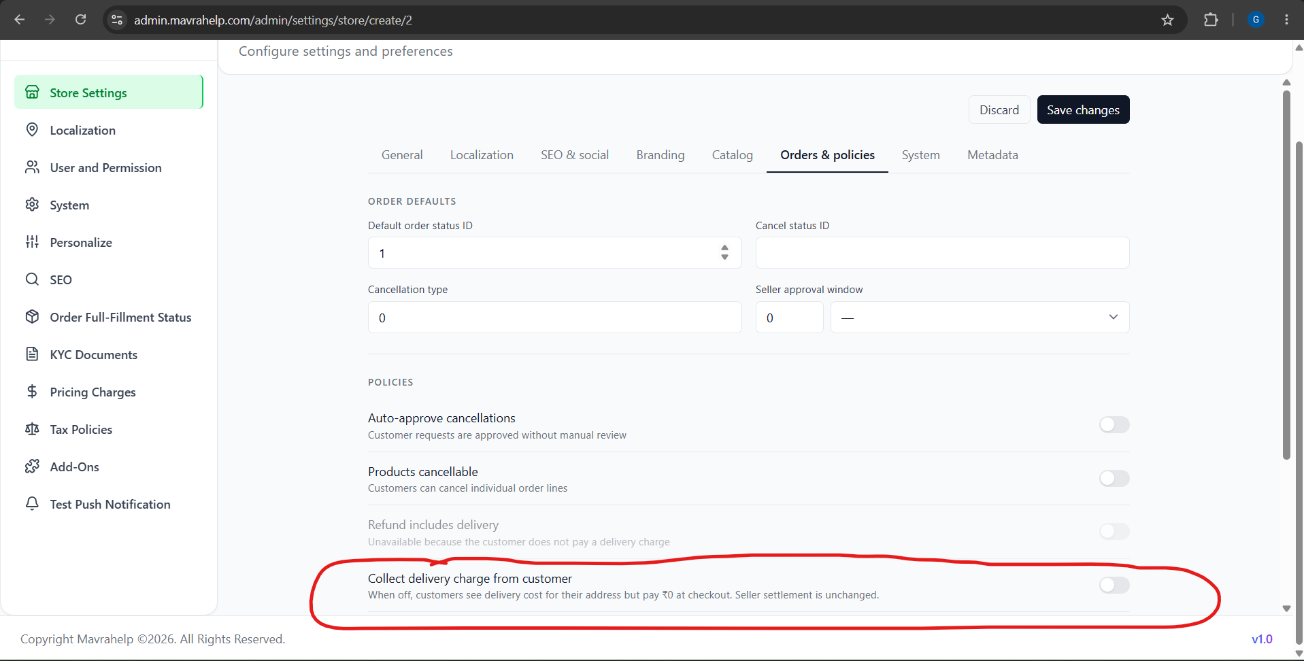Viewport: 1304px width, 661px height.
Task: Open Chrome's three-dot menu
Action: (1286, 20)
